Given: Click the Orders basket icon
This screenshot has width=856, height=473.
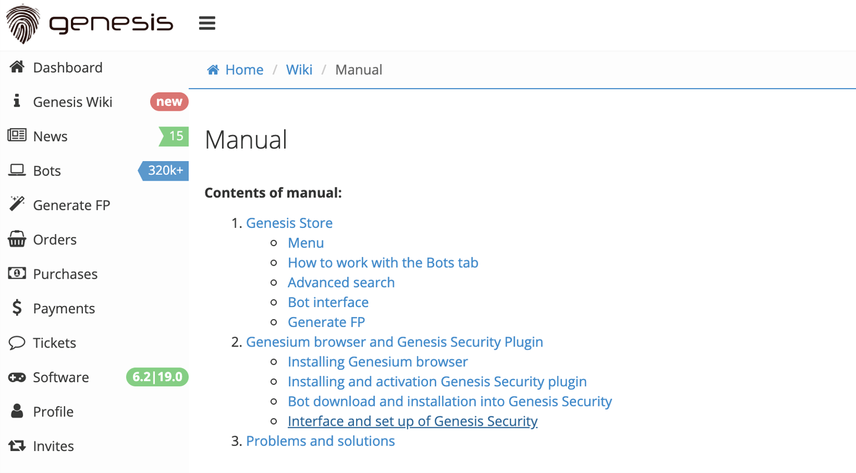Looking at the screenshot, I should tap(17, 239).
